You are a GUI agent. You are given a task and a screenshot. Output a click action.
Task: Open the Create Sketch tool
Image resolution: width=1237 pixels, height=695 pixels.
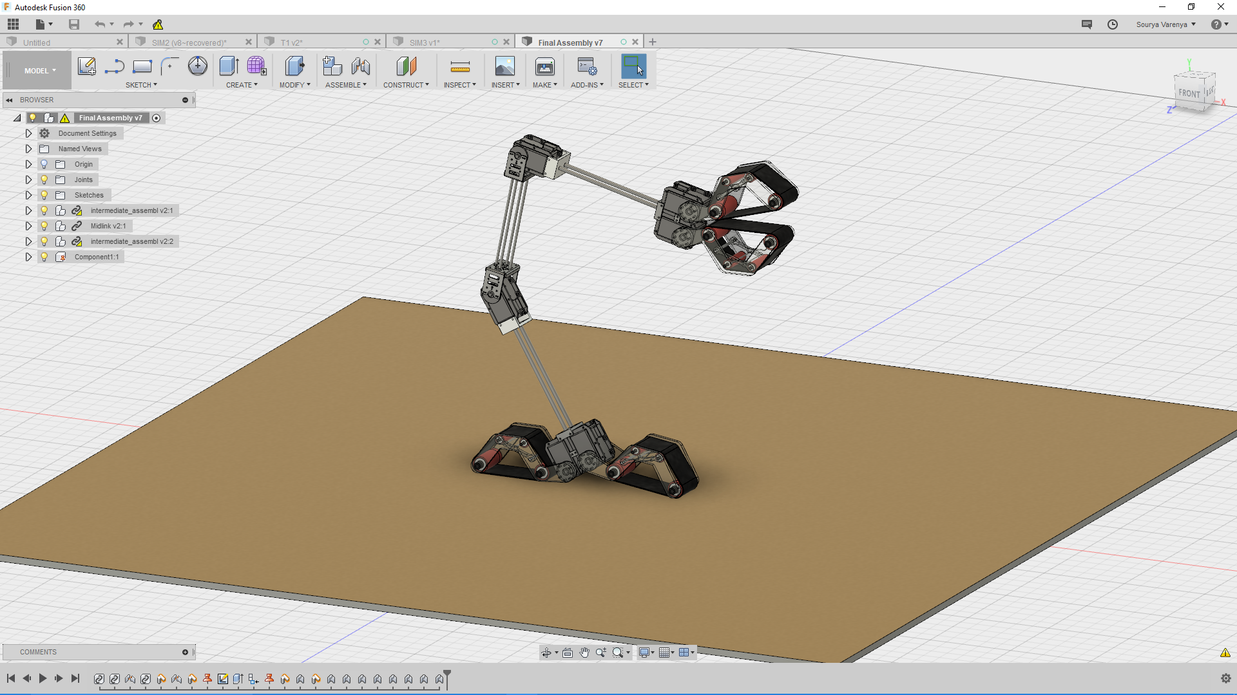tap(86, 66)
